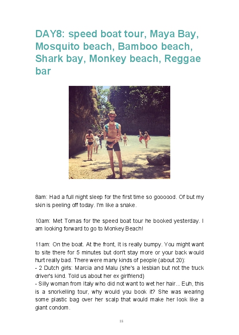Select the beach photo of the man in a hat
Screen dimensions: 239x335
pyautogui.click(x=119, y=132)
